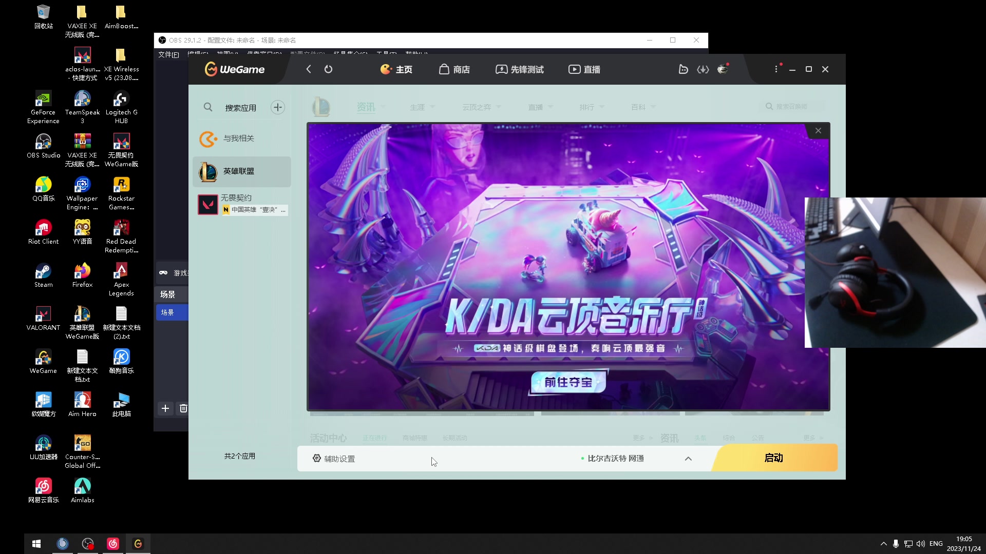This screenshot has height=554, width=986.
Task: Open Aim Hero desktop icon
Action: click(x=82, y=405)
